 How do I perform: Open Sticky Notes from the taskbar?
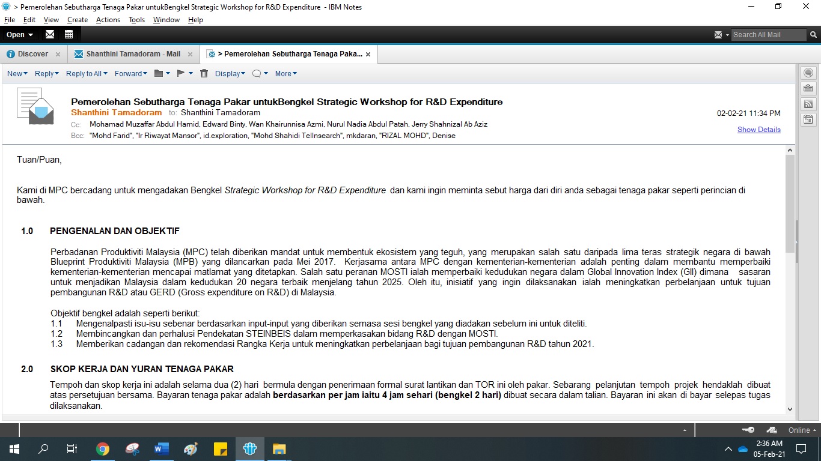(220, 449)
